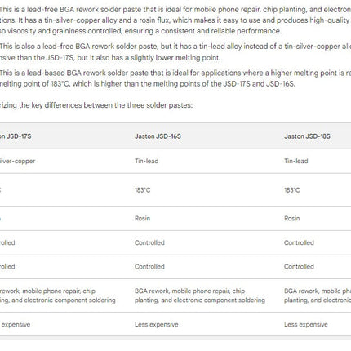
Task: Click the silver-copper alloy cell for JSD-17S
Action: (17, 161)
